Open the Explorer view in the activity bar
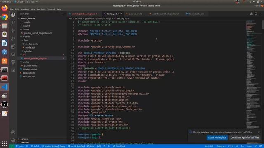Image resolution: width=264 pixels, height=148 pixels. tap(13, 15)
